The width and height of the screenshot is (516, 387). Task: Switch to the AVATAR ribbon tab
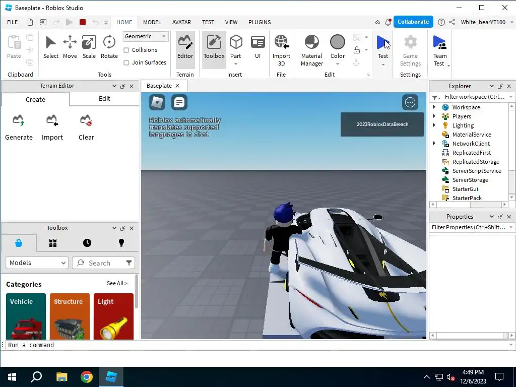(x=181, y=22)
